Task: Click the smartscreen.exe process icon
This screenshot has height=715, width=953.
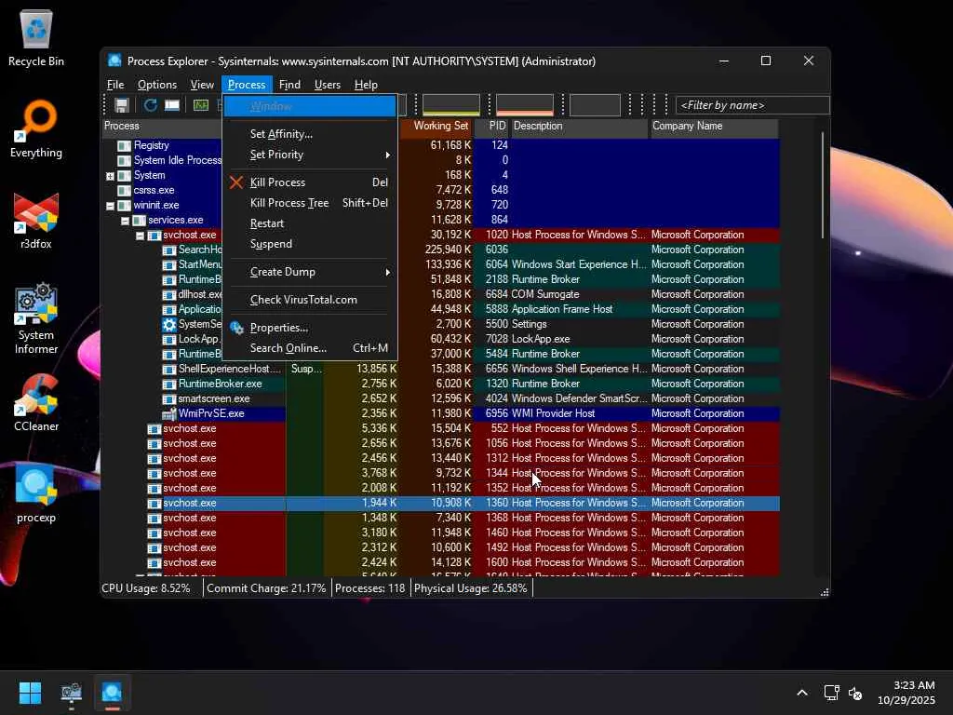Action: [x=169, y=398]
